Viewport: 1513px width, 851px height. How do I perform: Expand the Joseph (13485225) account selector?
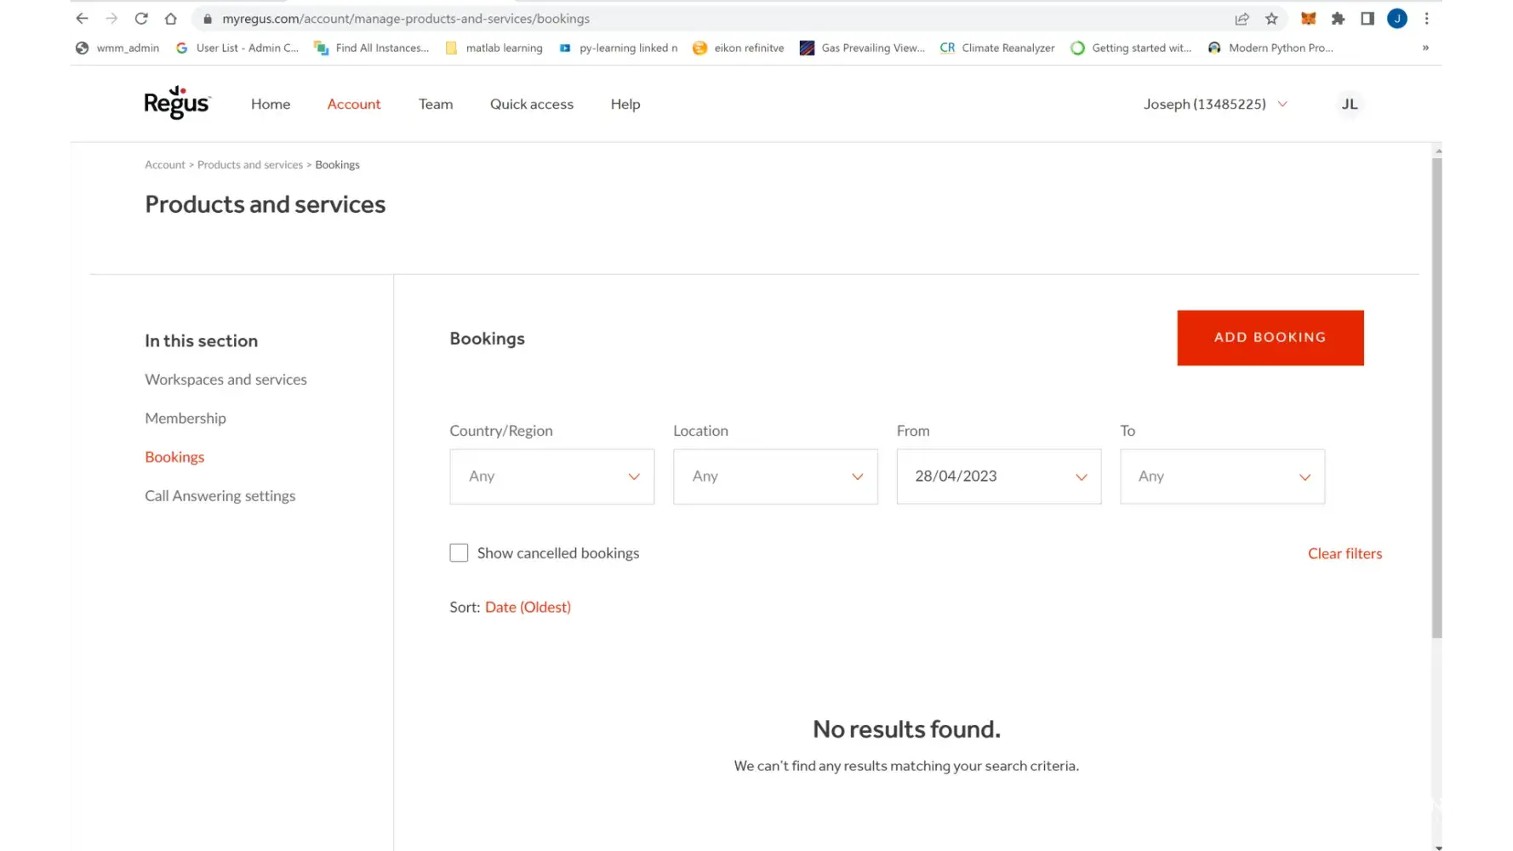[1214, 104]
